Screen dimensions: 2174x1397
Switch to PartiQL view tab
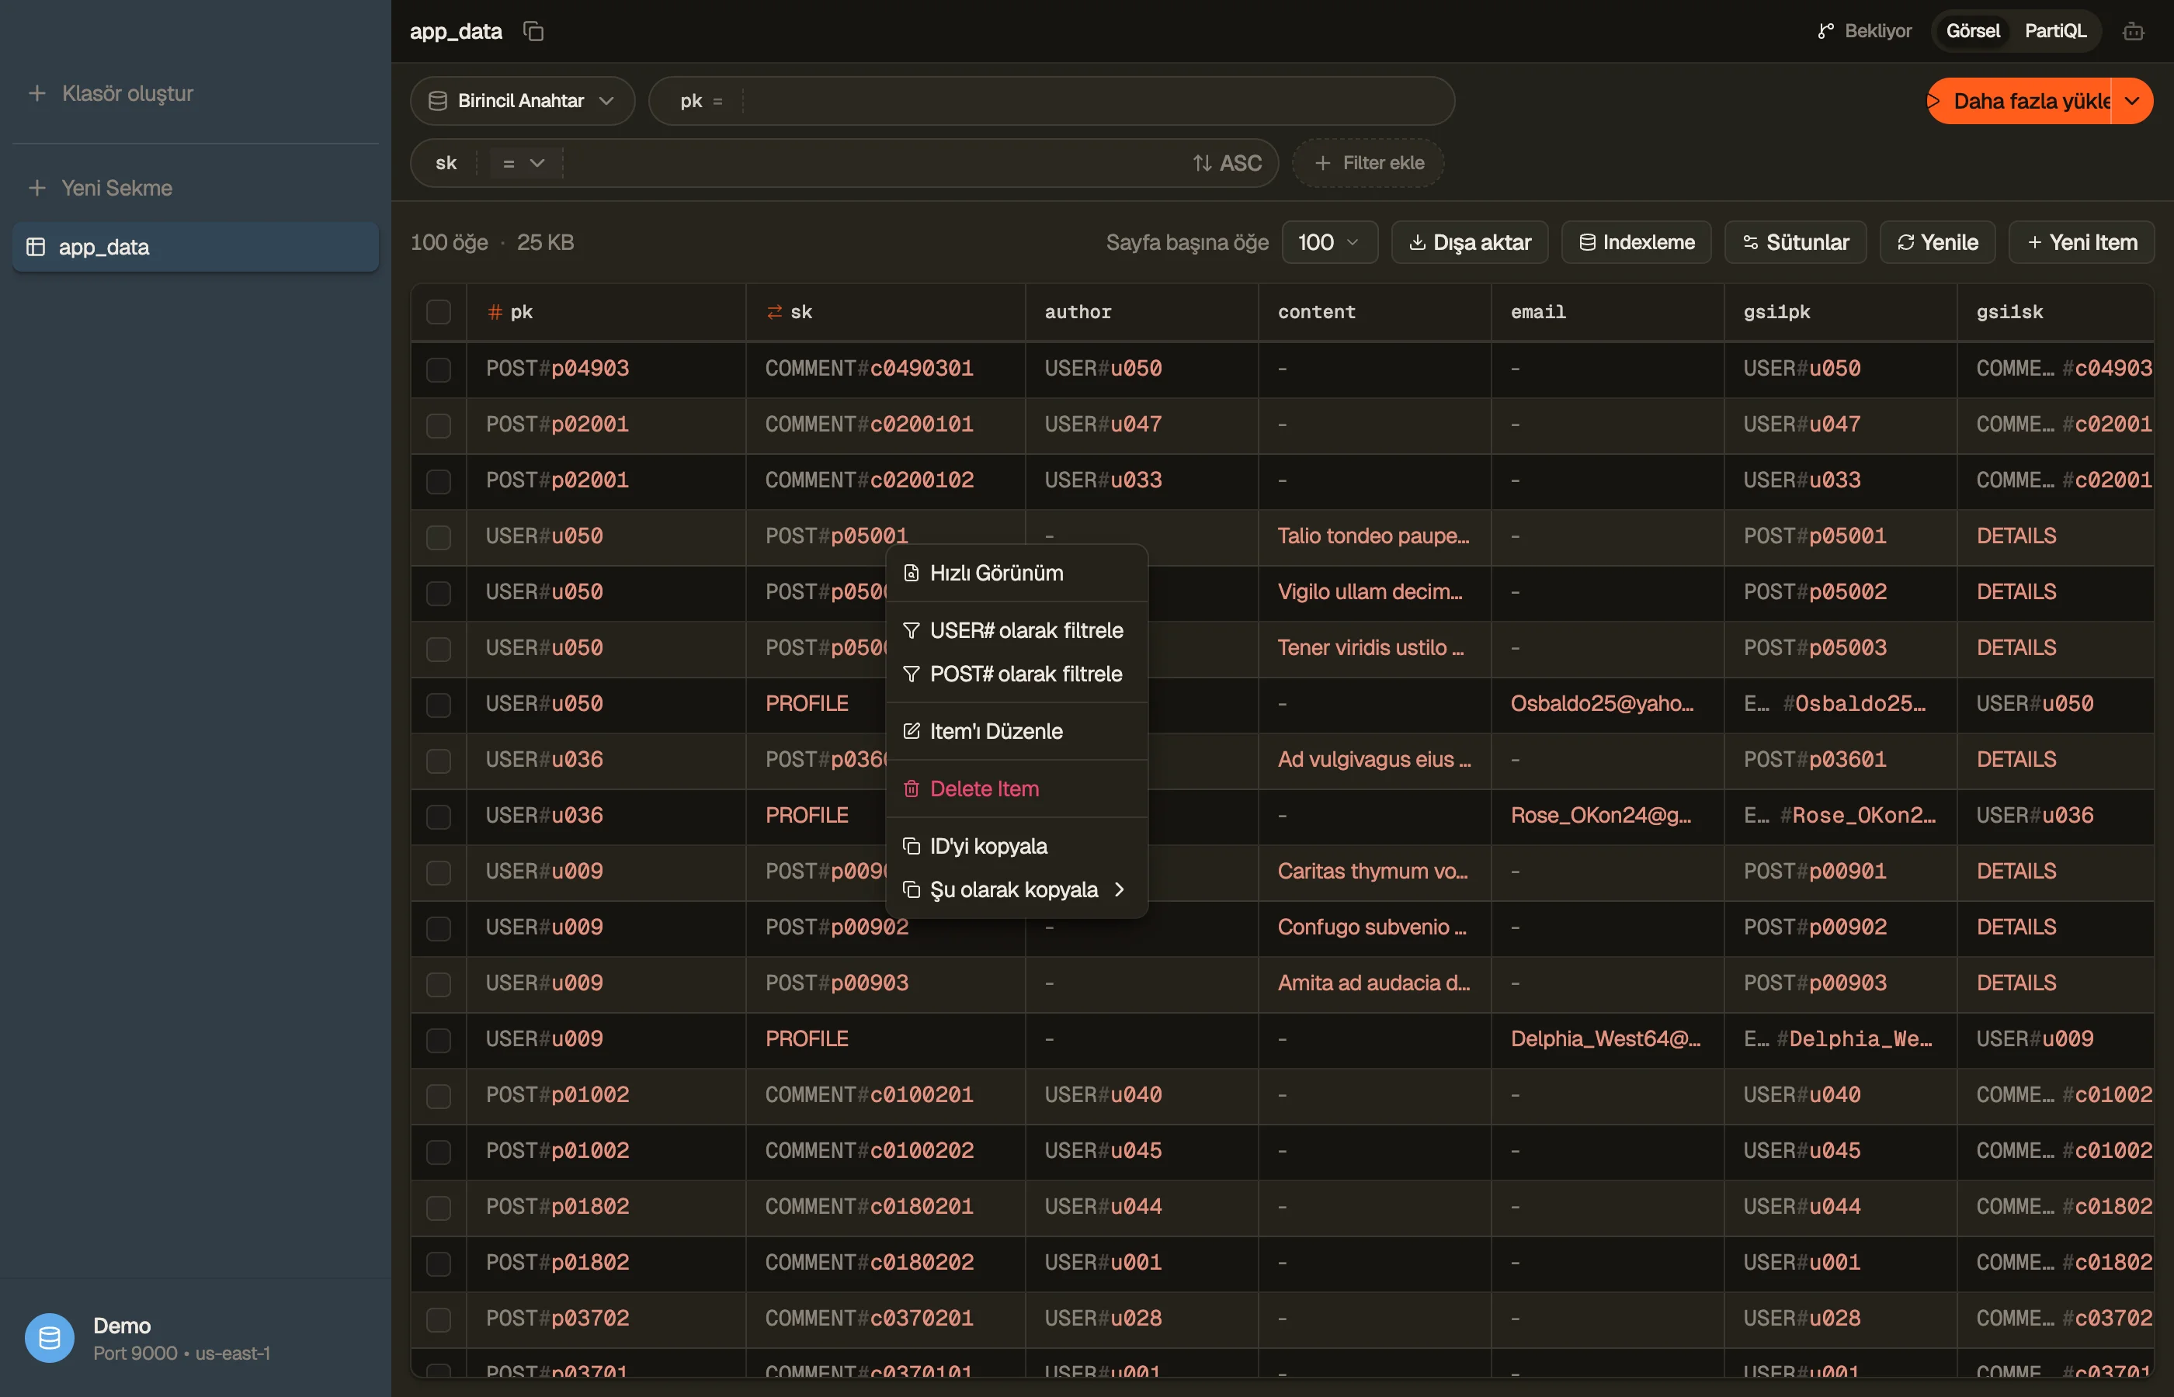pos(2055,32)
